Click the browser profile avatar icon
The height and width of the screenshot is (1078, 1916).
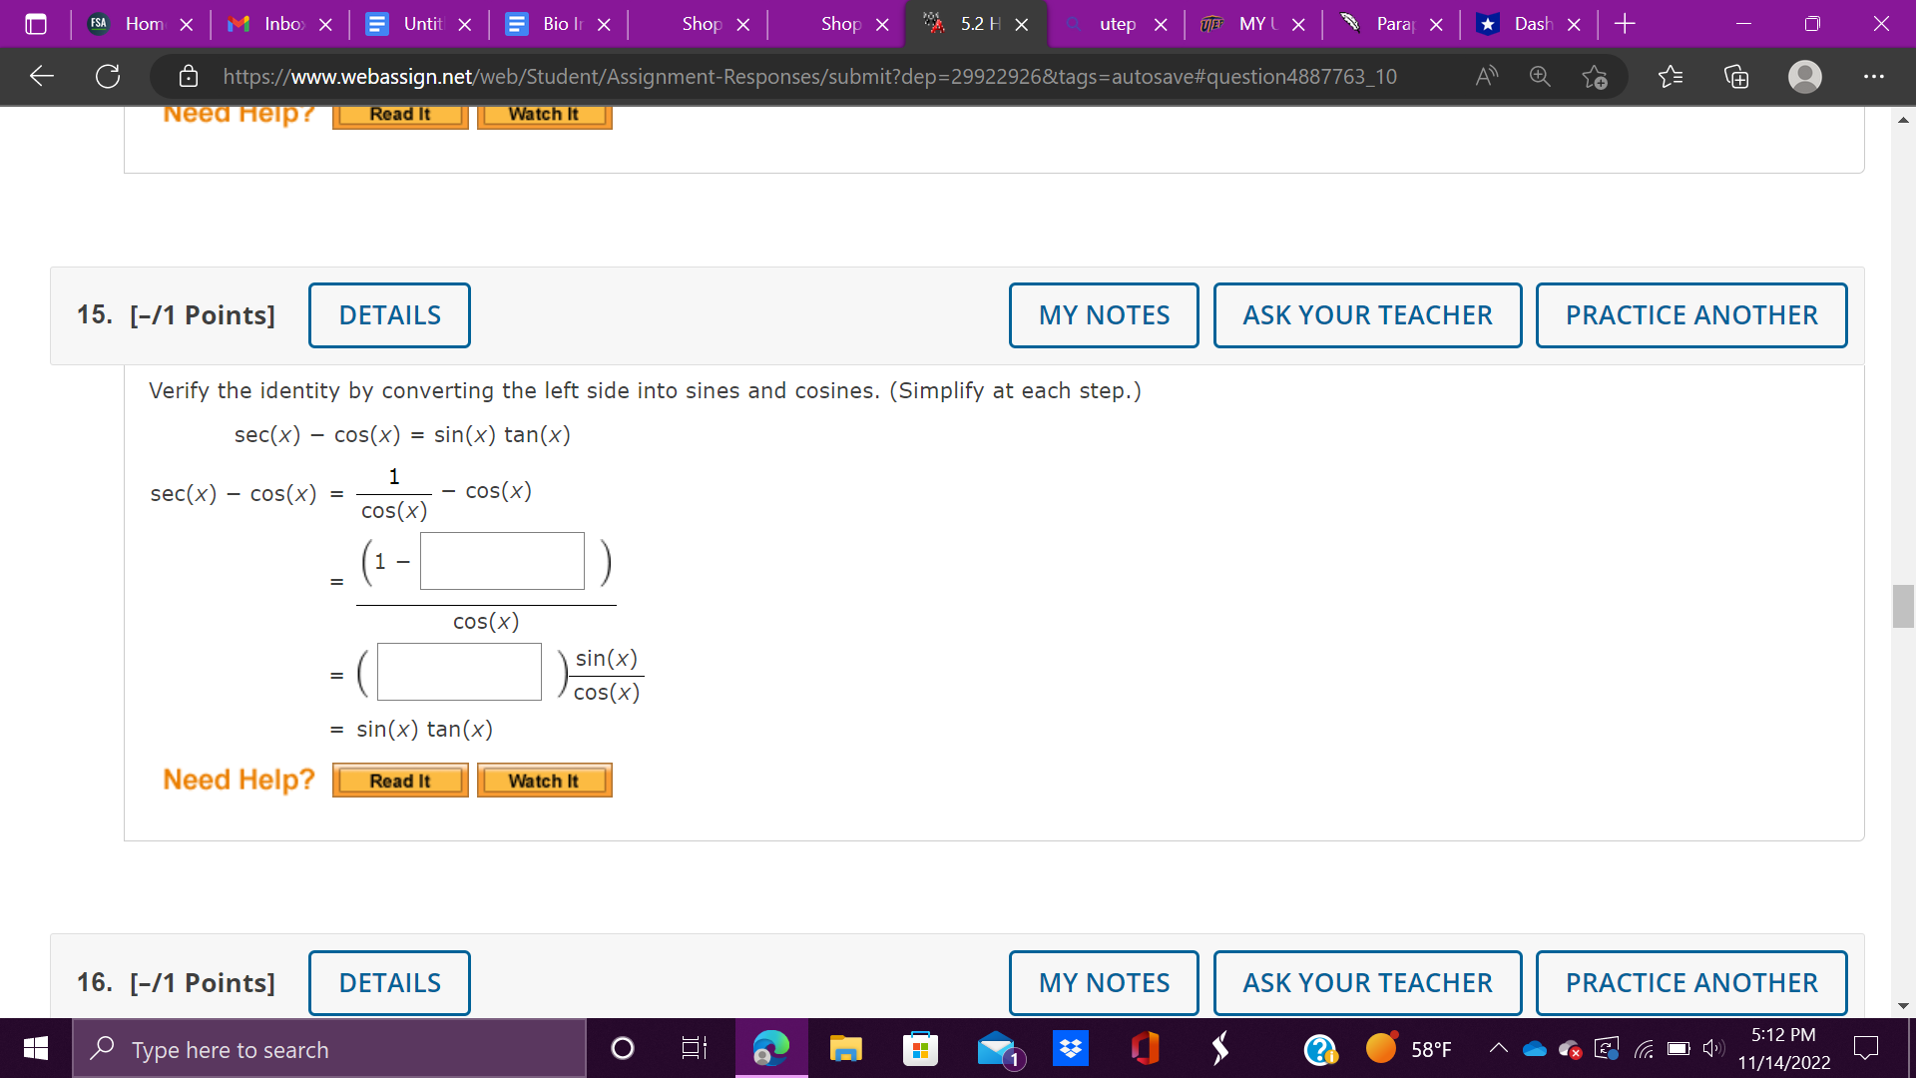pos(1804,76)
